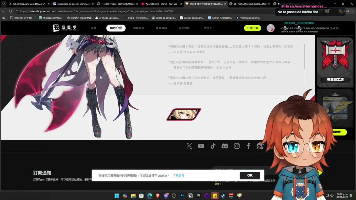This screenshot has width=356, height=200.
Task: Go back with the browser back arrow
Action: click(4, 11)
